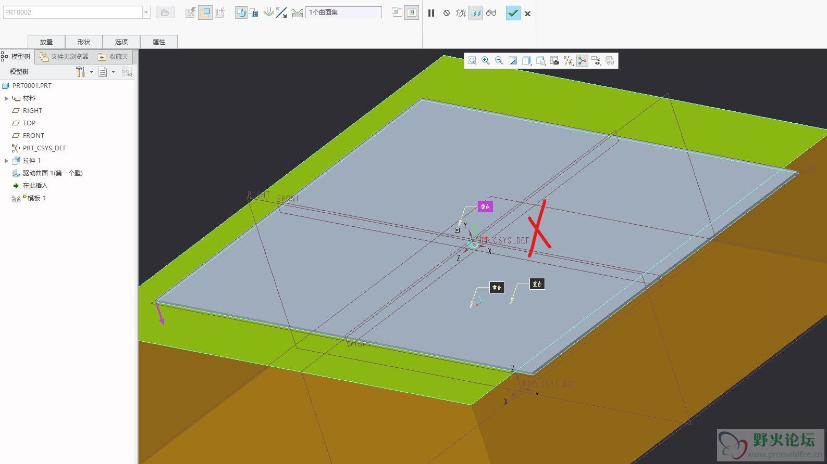Toggle the highlighted blue form tool icon
Viewport: 827px width, 464px height.
tap(241, 12)
